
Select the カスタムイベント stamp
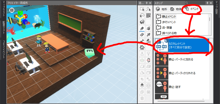click(x=182, y=46)
